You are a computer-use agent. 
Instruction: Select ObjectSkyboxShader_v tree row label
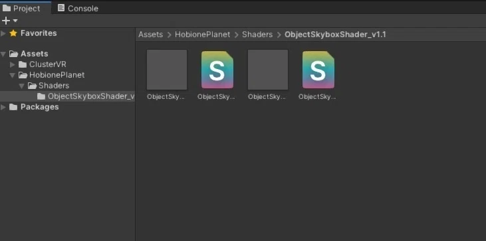pos(91,96)
